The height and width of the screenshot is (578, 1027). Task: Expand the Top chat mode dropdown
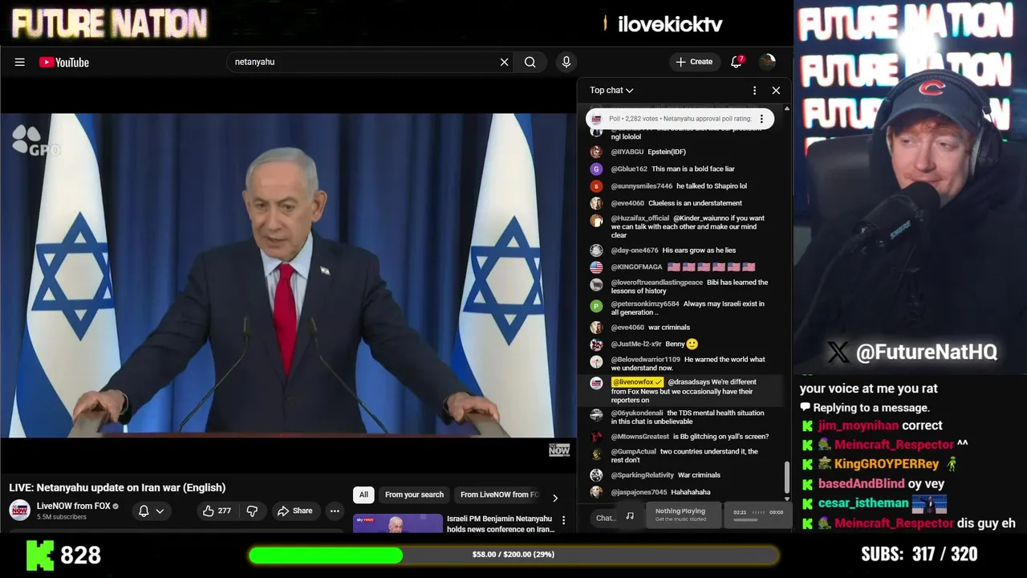pos(611,91)
